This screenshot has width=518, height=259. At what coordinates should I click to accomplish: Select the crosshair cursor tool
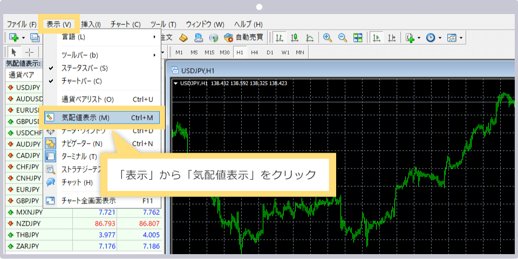(x=29, y=52)
